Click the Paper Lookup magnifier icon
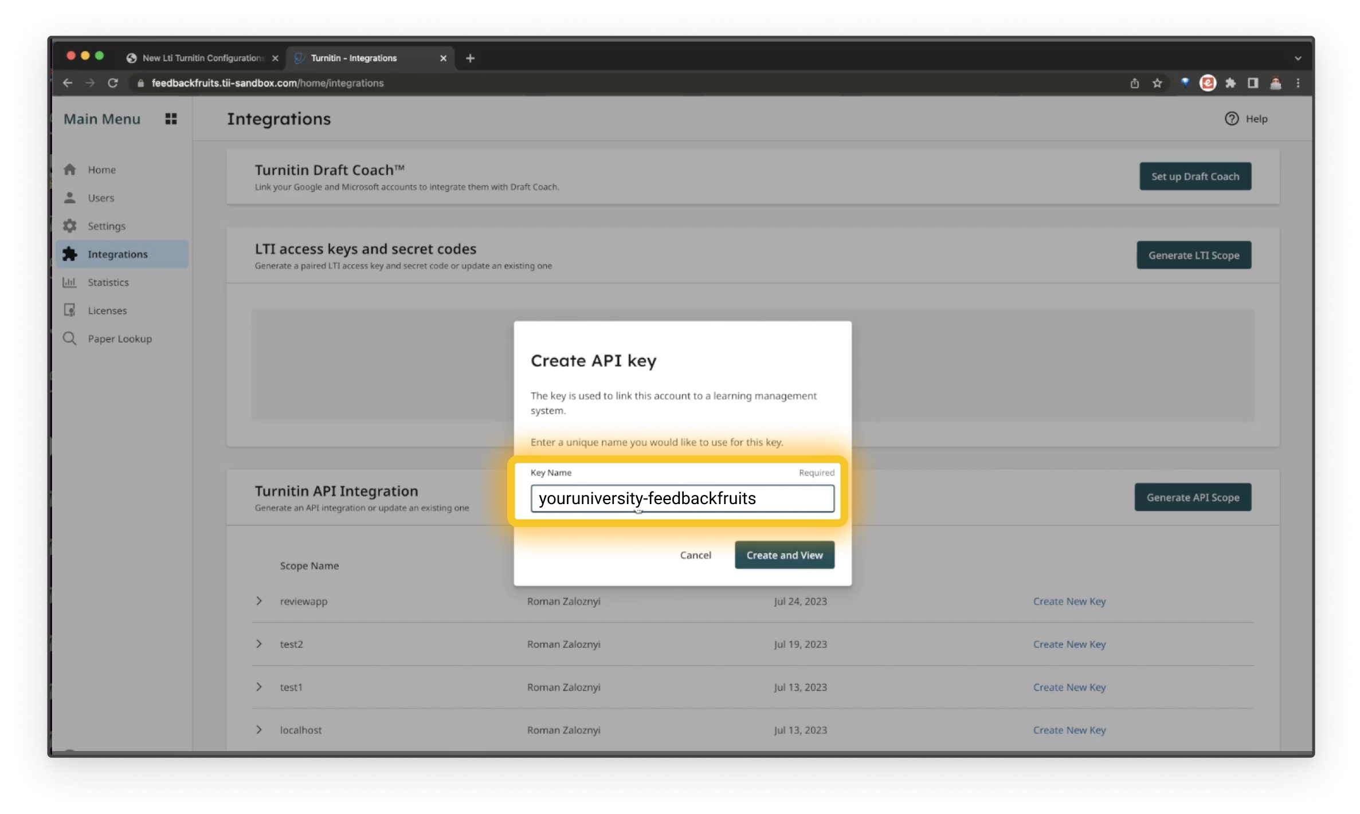The image size is (1360, 814). coord(70,338)
